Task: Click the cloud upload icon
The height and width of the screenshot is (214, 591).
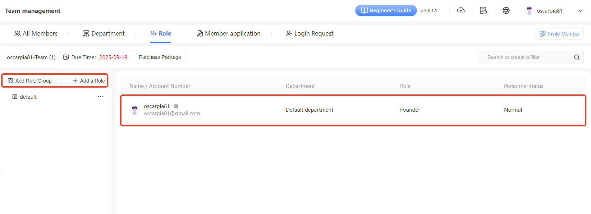Action: (x=461, y=10)
